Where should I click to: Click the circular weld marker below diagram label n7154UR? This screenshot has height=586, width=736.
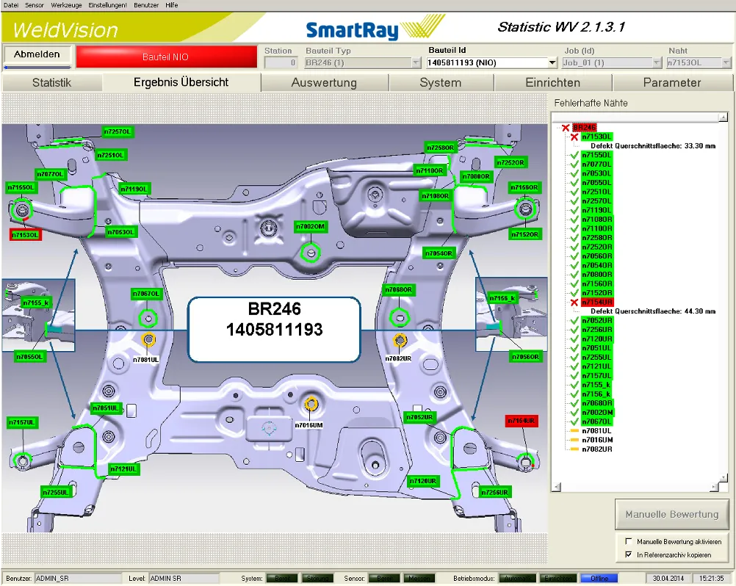pos(526,462)
